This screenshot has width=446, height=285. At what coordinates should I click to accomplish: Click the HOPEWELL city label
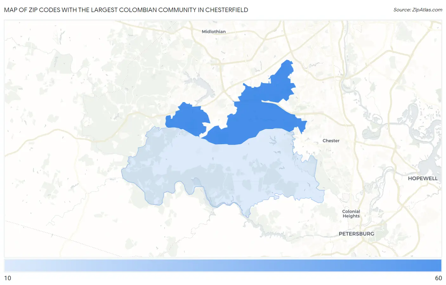(x=423, y=178)
